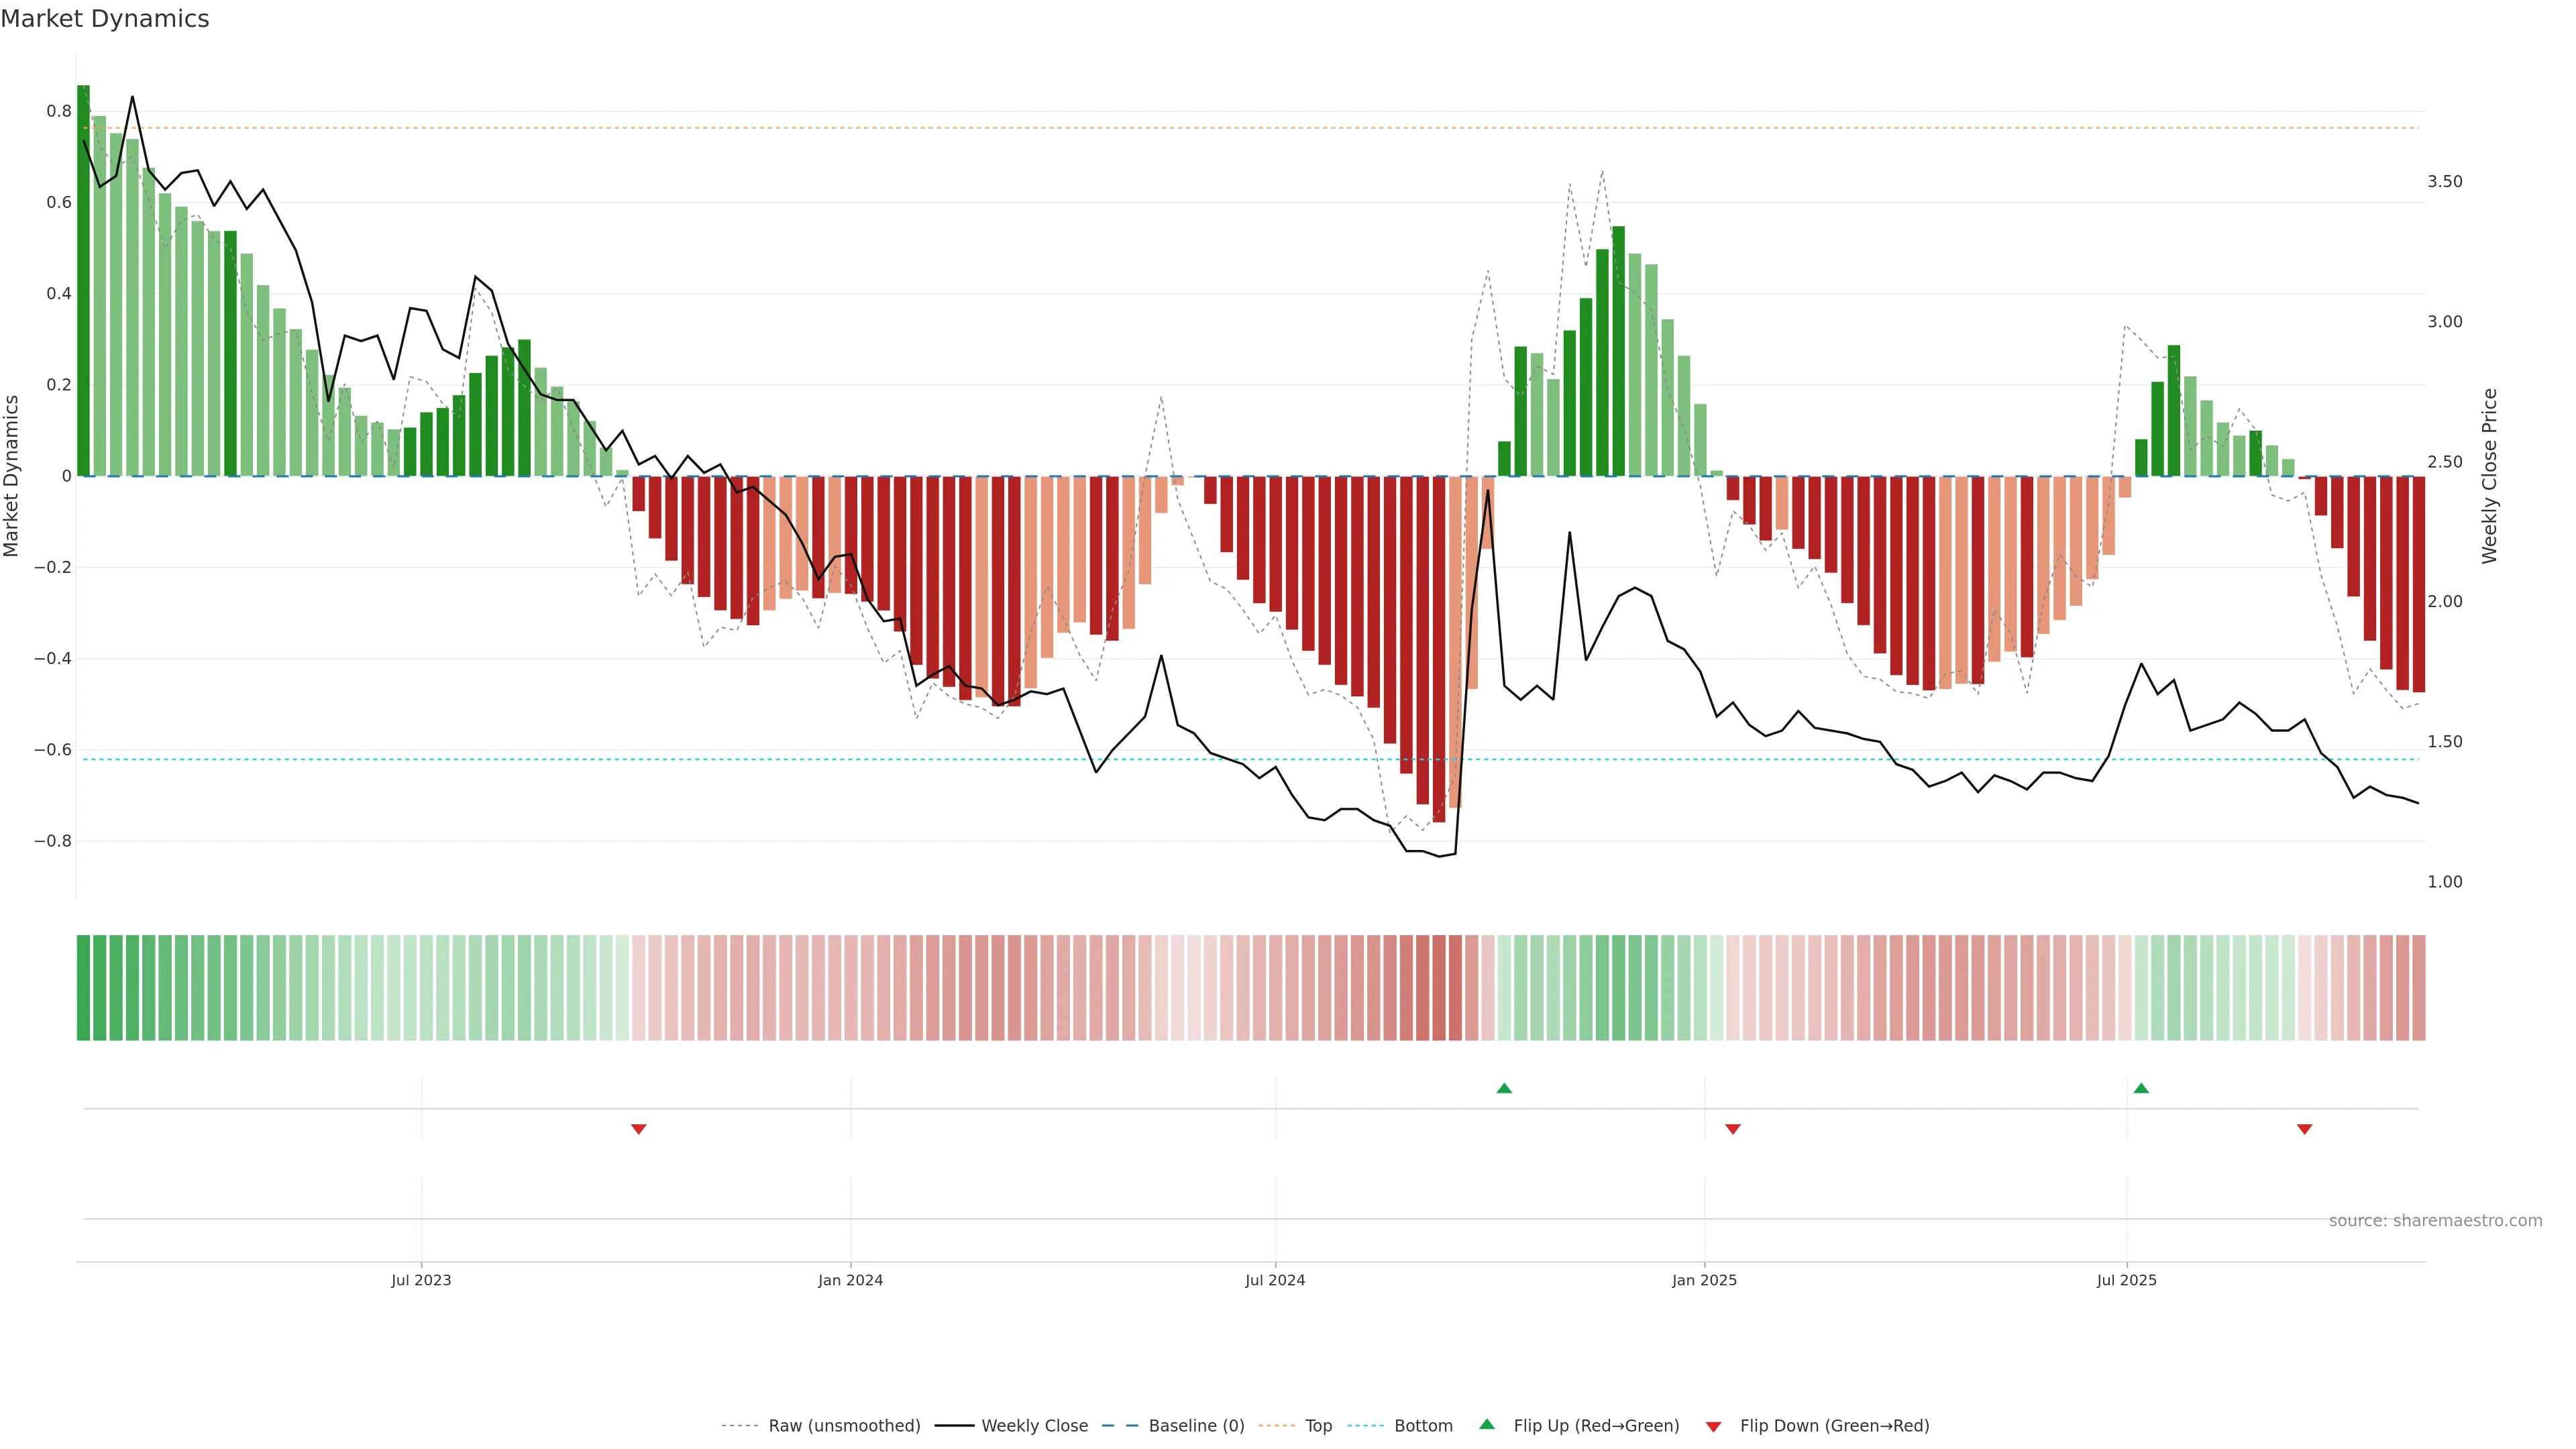Click the Weekly Close Price axis title
Viewport: 2576px width, 1449px height.
tap(2489, 476)
